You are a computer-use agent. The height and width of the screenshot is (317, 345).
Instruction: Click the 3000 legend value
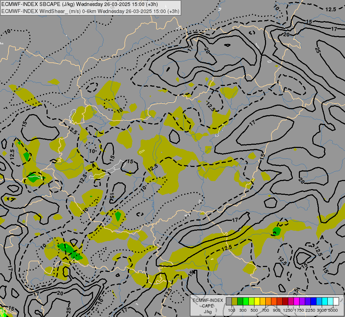[322, 310]
